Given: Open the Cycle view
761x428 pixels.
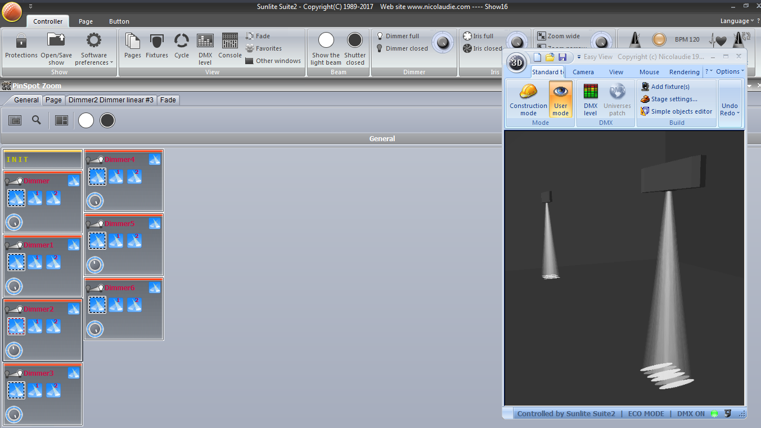Looking at the screenshot, I should (182, 46).
